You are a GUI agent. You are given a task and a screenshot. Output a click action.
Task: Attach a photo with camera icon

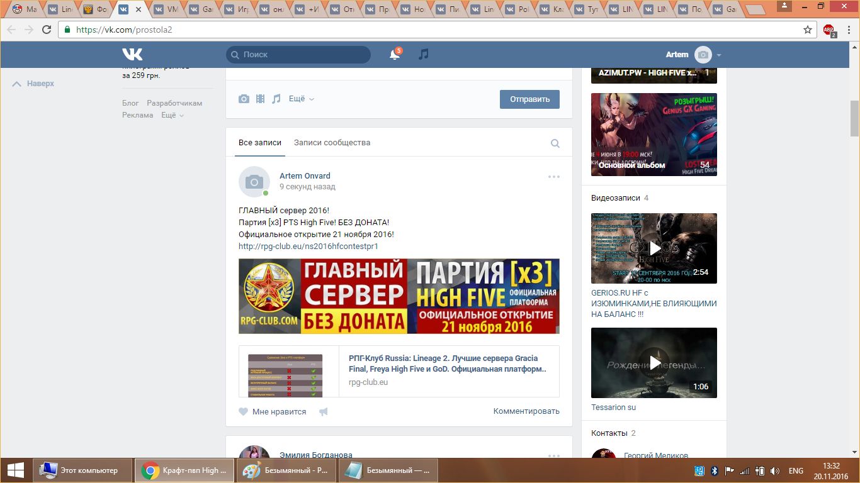coord(244,99)
